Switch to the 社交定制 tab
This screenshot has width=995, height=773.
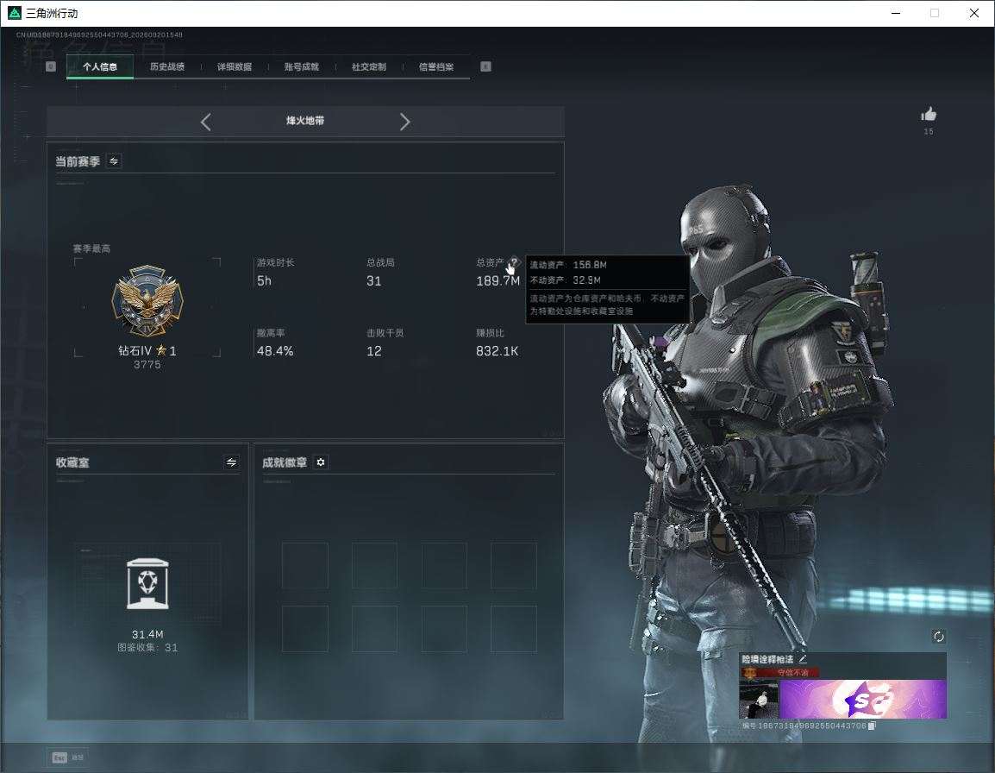coord(369,66)
